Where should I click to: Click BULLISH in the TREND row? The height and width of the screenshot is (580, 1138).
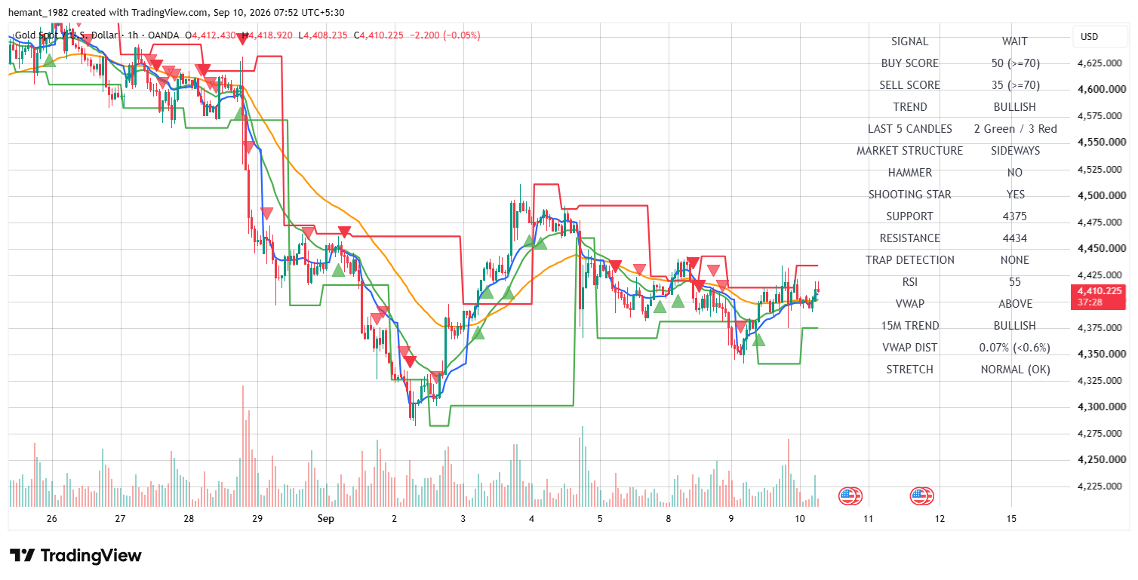(x=1015, y=107)
